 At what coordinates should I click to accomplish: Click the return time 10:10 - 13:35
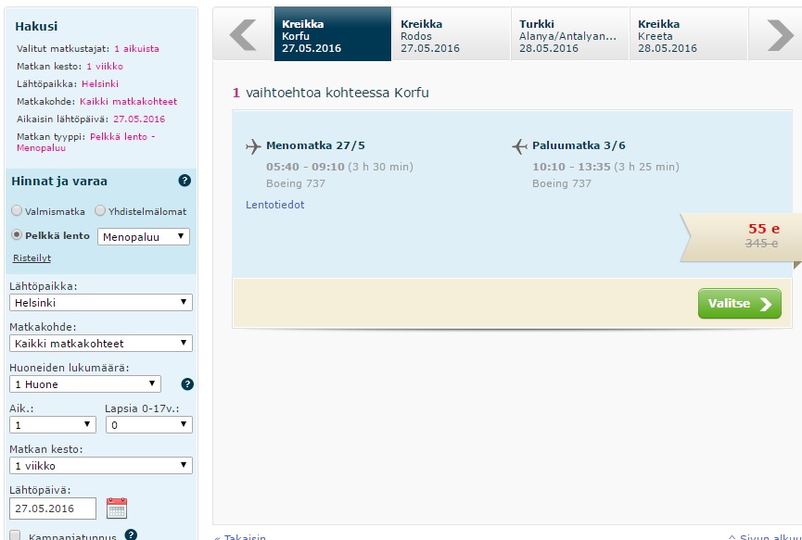point(571,167)
